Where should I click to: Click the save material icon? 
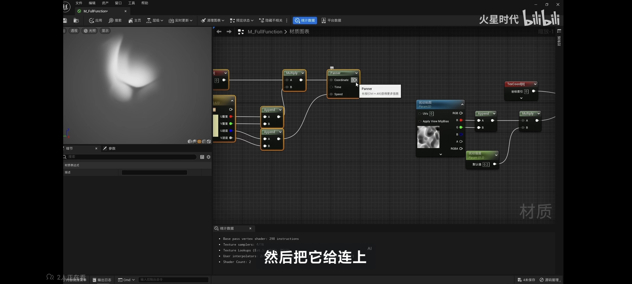pos(65,21)
